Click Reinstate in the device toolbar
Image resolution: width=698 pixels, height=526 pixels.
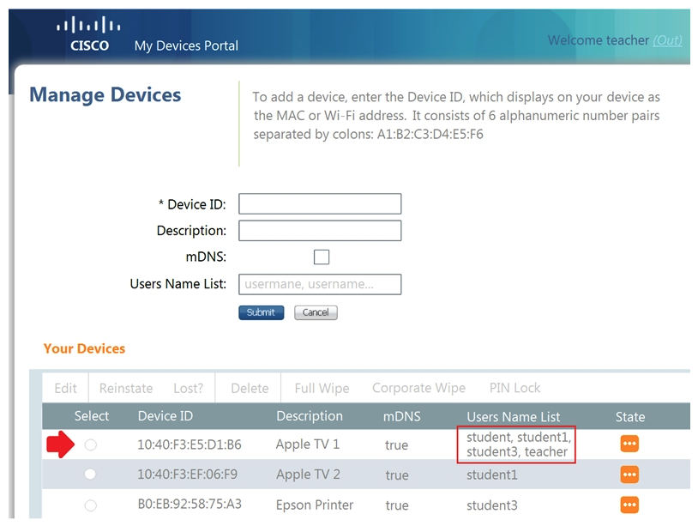(126, 389)
